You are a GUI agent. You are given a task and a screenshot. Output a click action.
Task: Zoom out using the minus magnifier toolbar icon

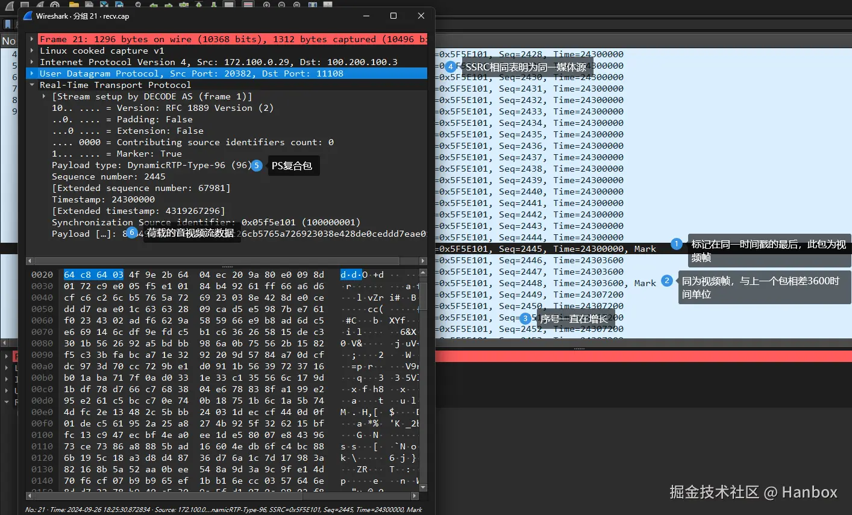pyautogui.click(x=281, y=4)
